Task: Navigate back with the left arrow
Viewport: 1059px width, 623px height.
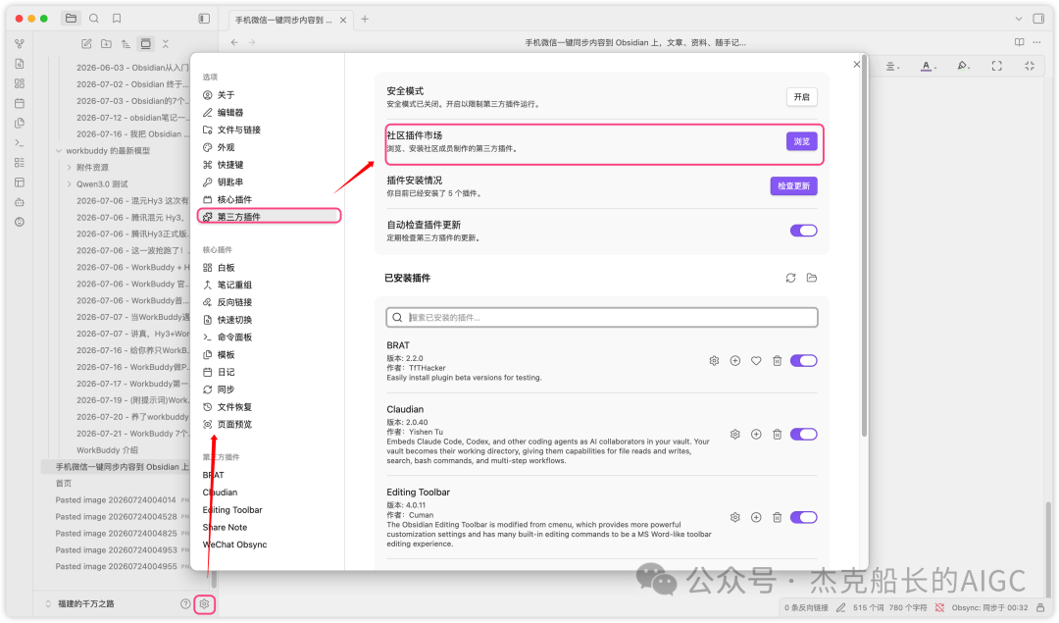Action: [234, 42]
